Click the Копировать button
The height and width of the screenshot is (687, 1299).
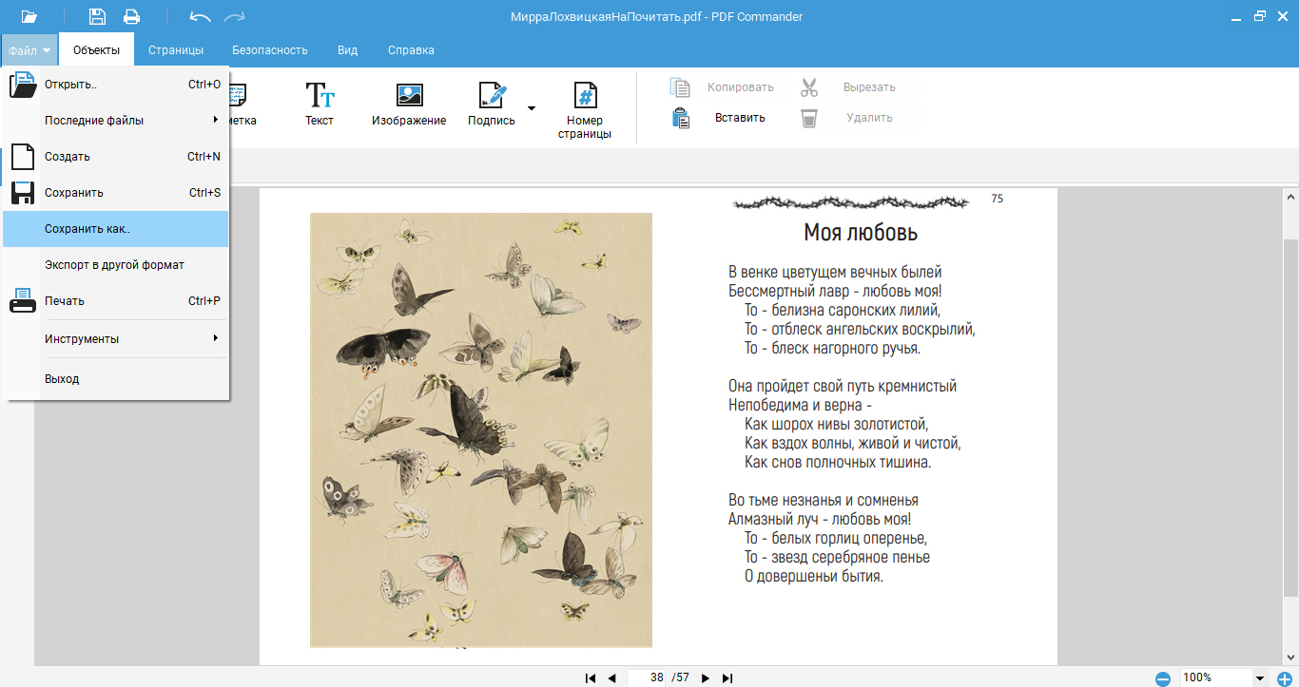click(x=722, y=87)
